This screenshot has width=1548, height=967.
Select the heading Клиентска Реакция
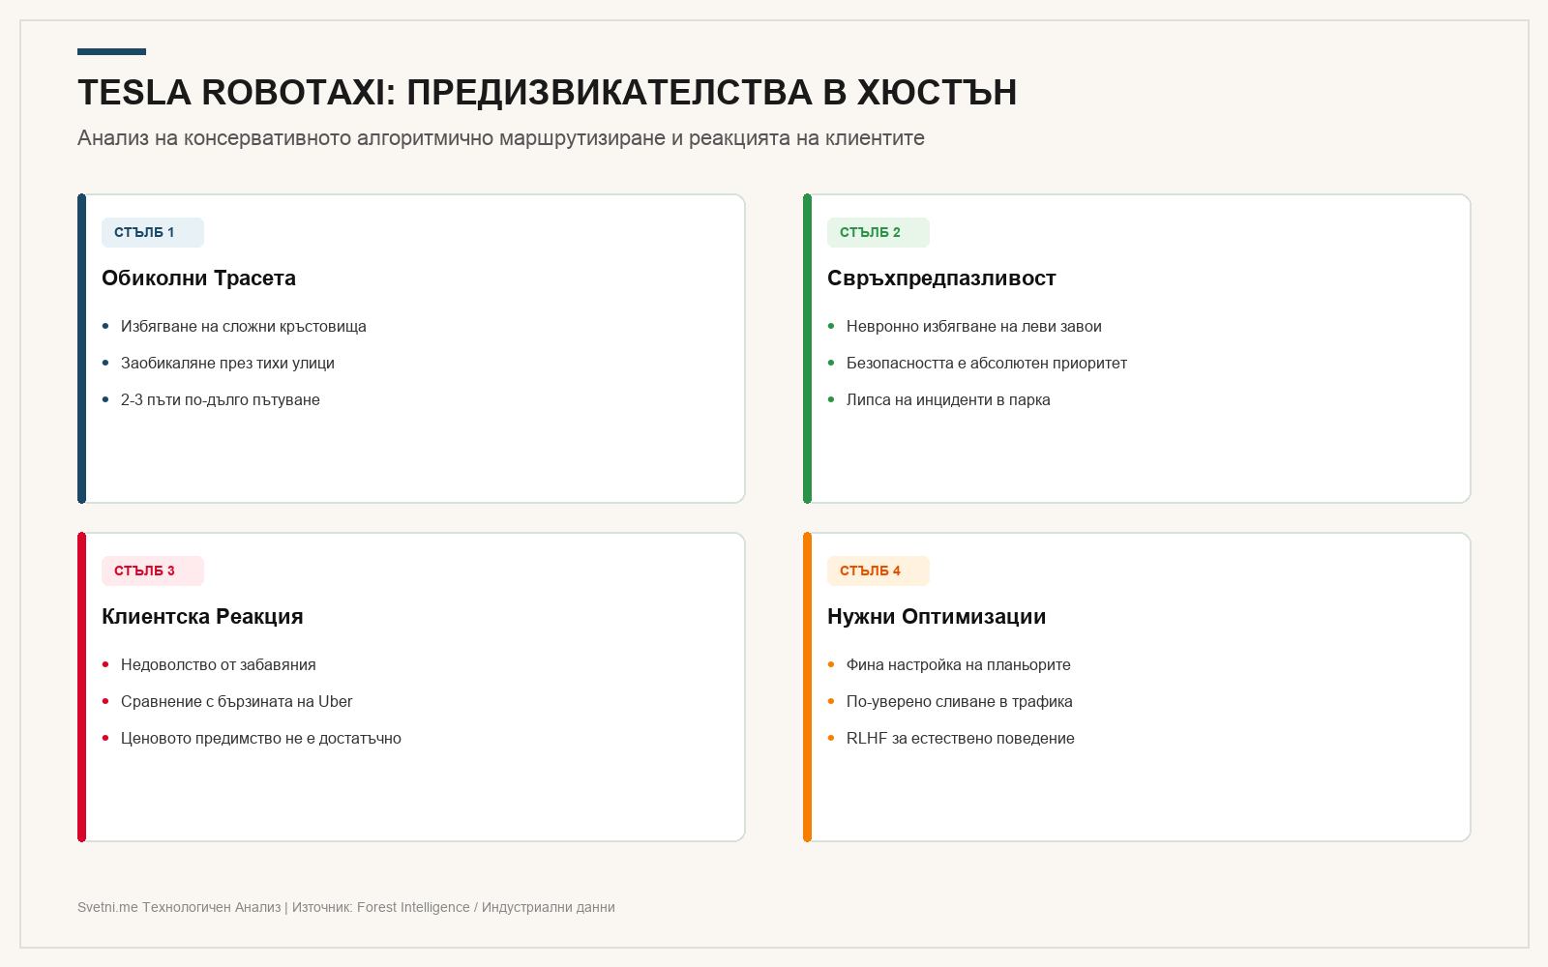pos(202,617)
